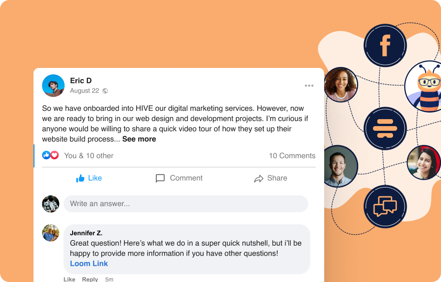Viewport: 441px width, 282px height.
Task: View the You & 10 other reactions
Action: coord(88,155)
